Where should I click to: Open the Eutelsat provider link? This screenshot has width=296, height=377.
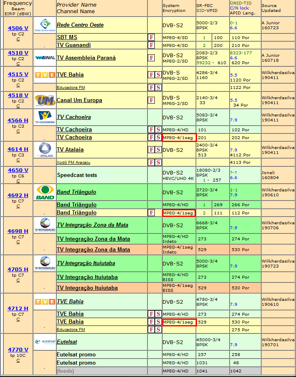coord(67,342)
